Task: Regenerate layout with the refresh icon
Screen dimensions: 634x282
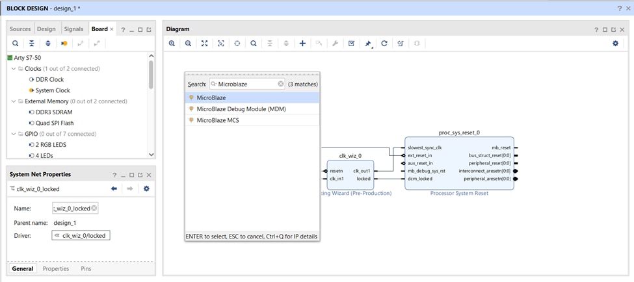Action: pyautogui.click(x=384, y=44)
